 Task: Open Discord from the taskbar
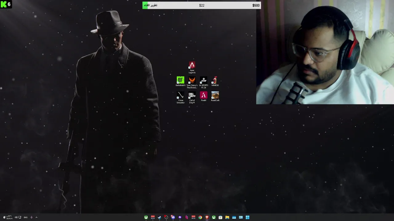click(173, 217)
